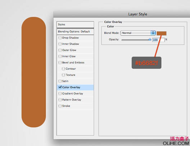
Task: Uncheck the Color Overlay checkbox
Action: pyautogui.click(x=60, y=87)
